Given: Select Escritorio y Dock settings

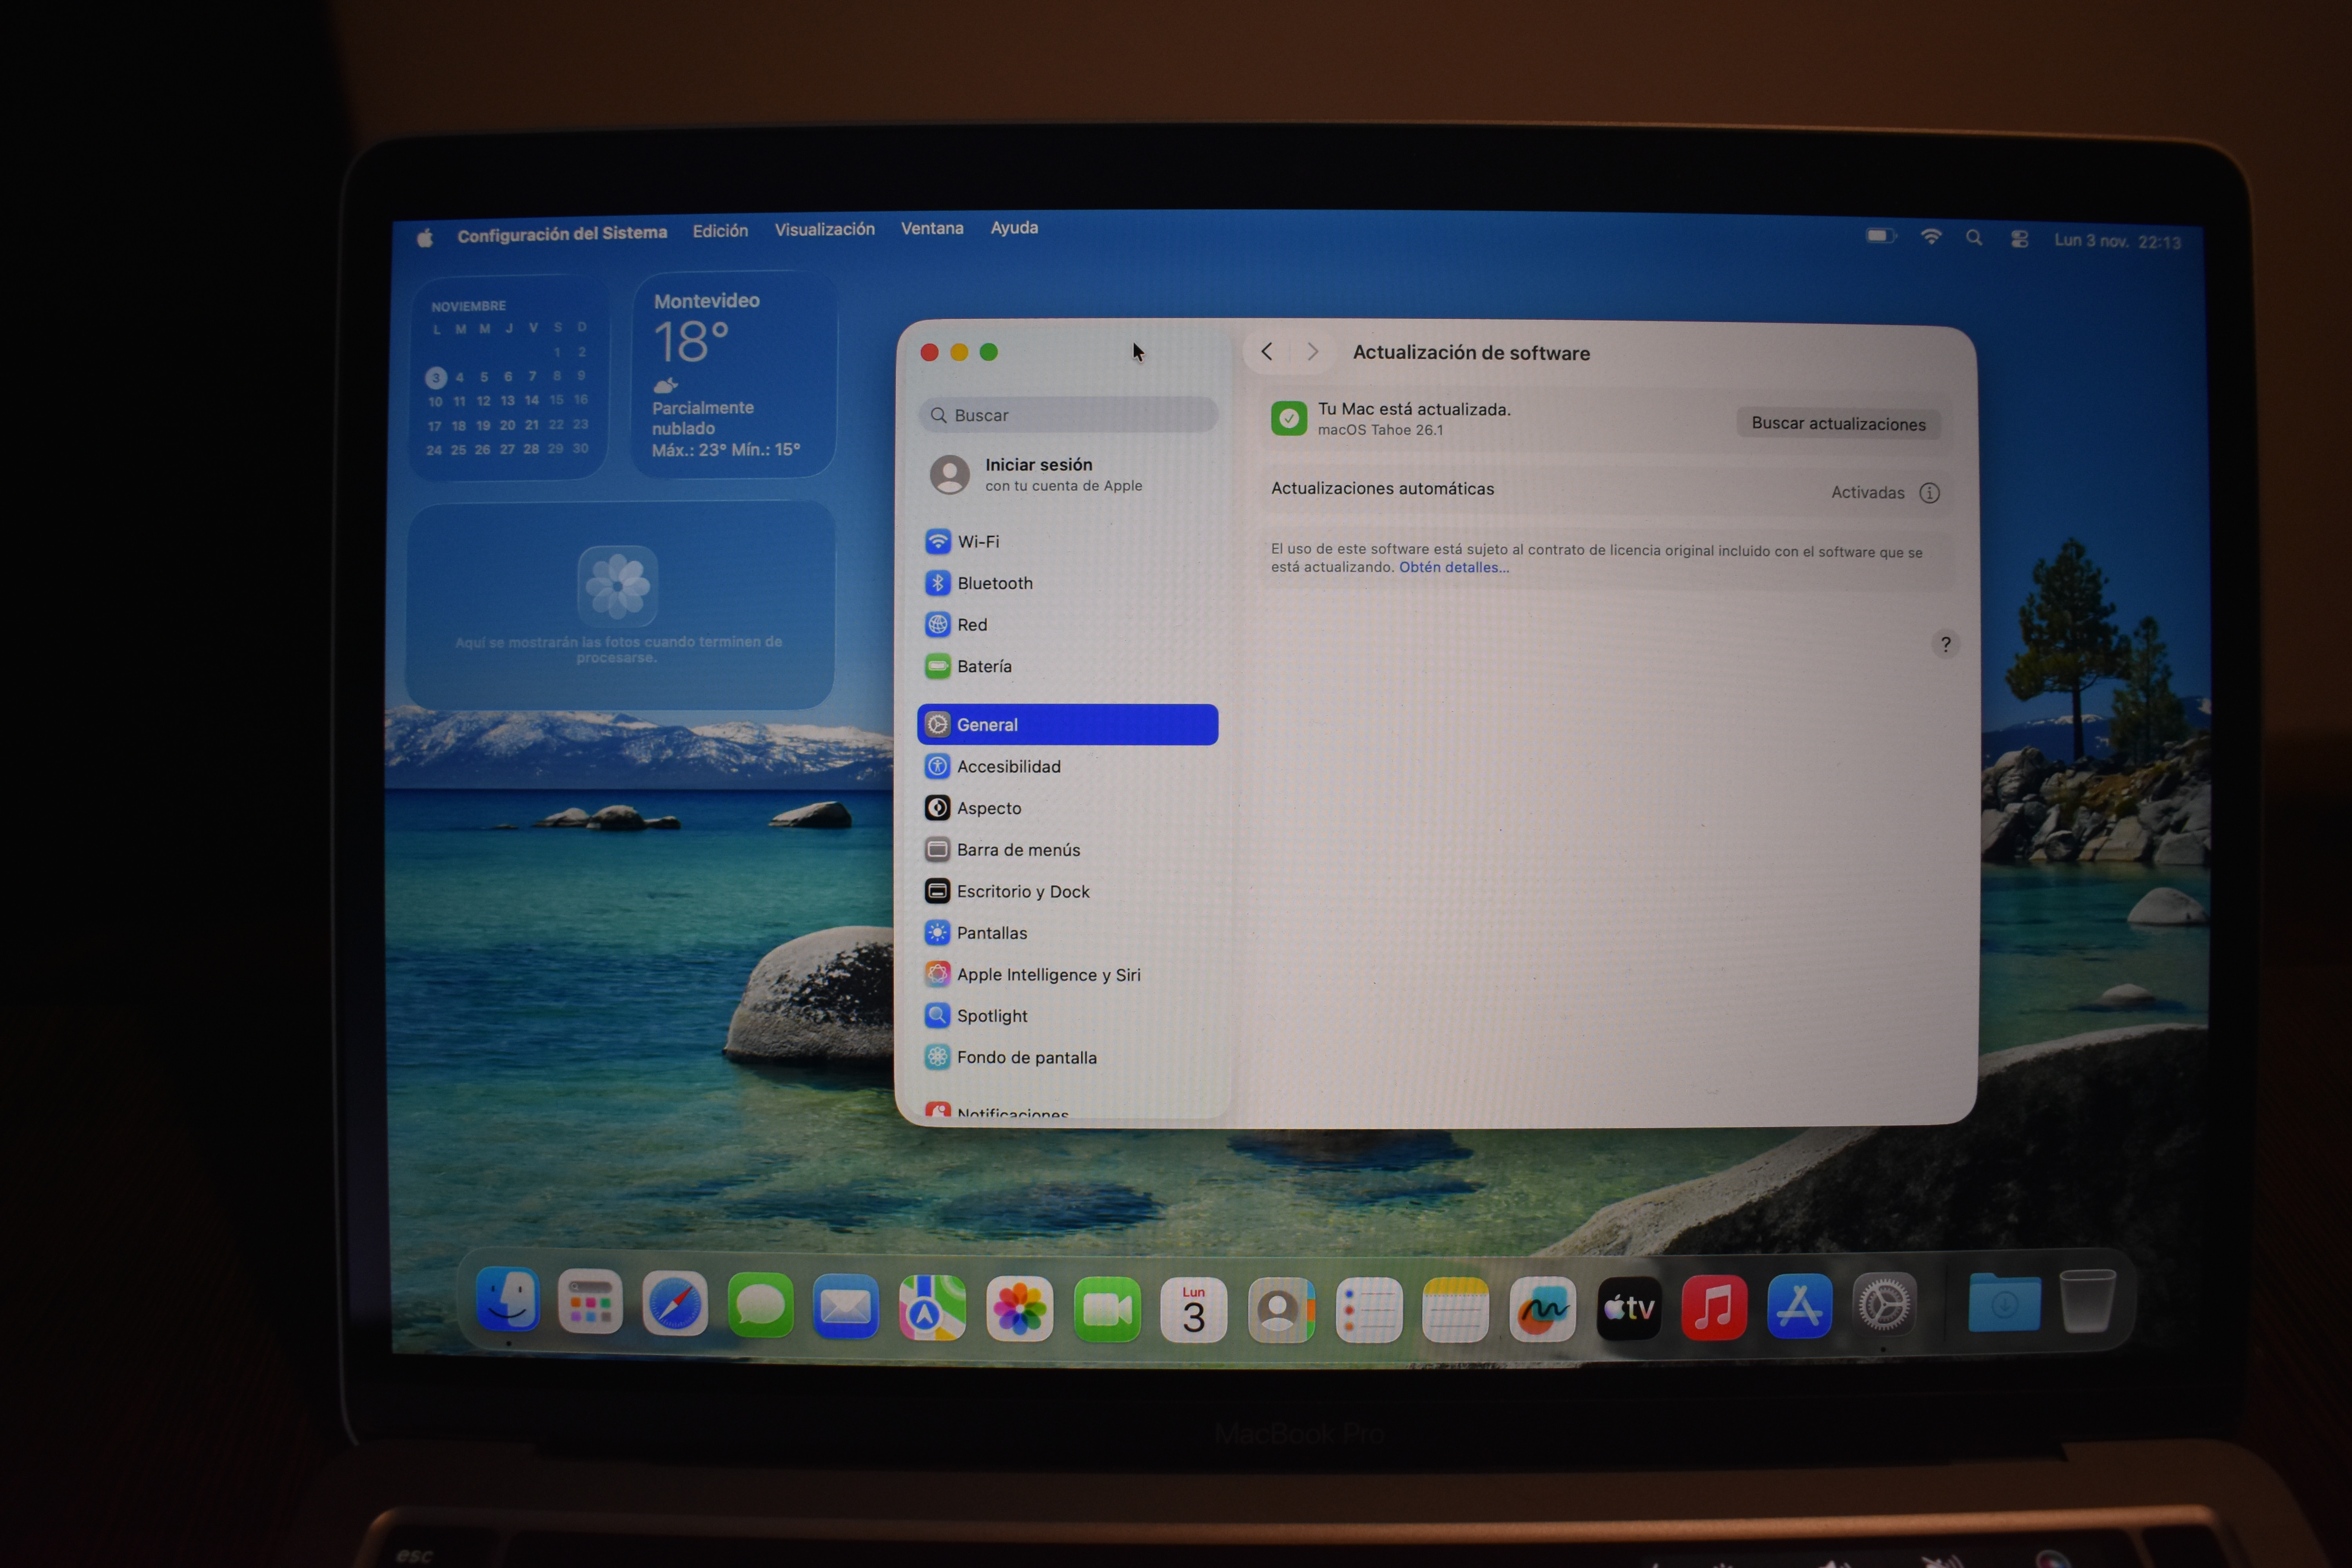Looking at the screenshot, I should tap(1067, 891).
